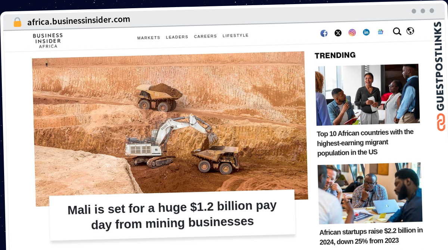Go to the Careers section
Viewport: 448px width, 250px height.
click(x=205, y=36)
